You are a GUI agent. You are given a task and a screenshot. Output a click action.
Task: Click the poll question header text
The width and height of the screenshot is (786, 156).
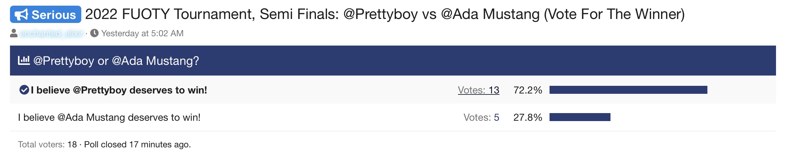click(116, 61)
